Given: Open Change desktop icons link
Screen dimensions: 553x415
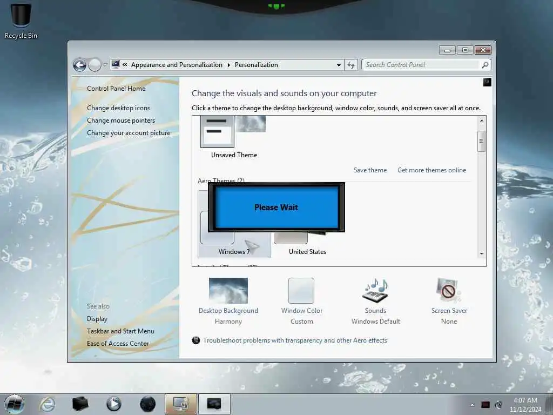Looking at the screenshot, I should [118, 108].
